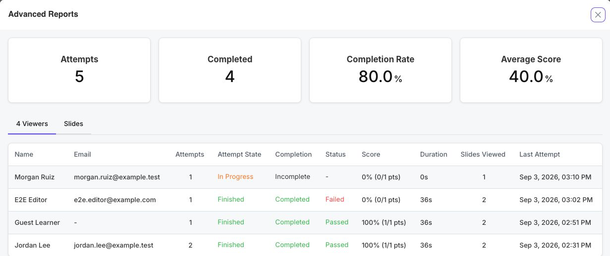610x256 pixels.
Task: Click the Attempts summary card
Action: coord(79,70)
